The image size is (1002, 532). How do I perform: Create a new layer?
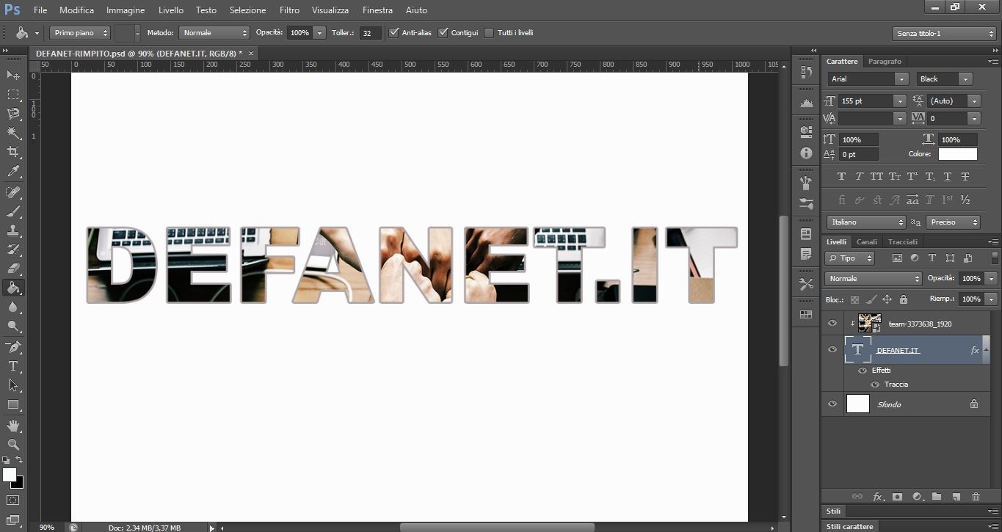[x=956, y=497]
